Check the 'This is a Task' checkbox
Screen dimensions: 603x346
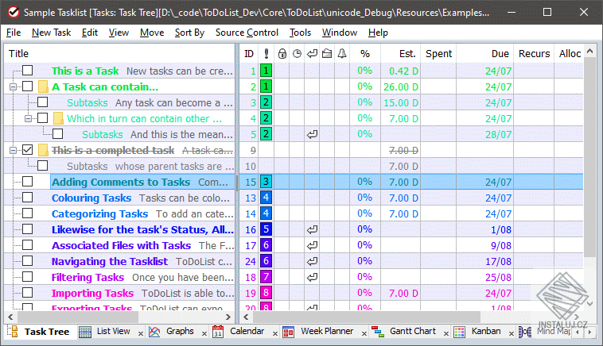(27, 71)
